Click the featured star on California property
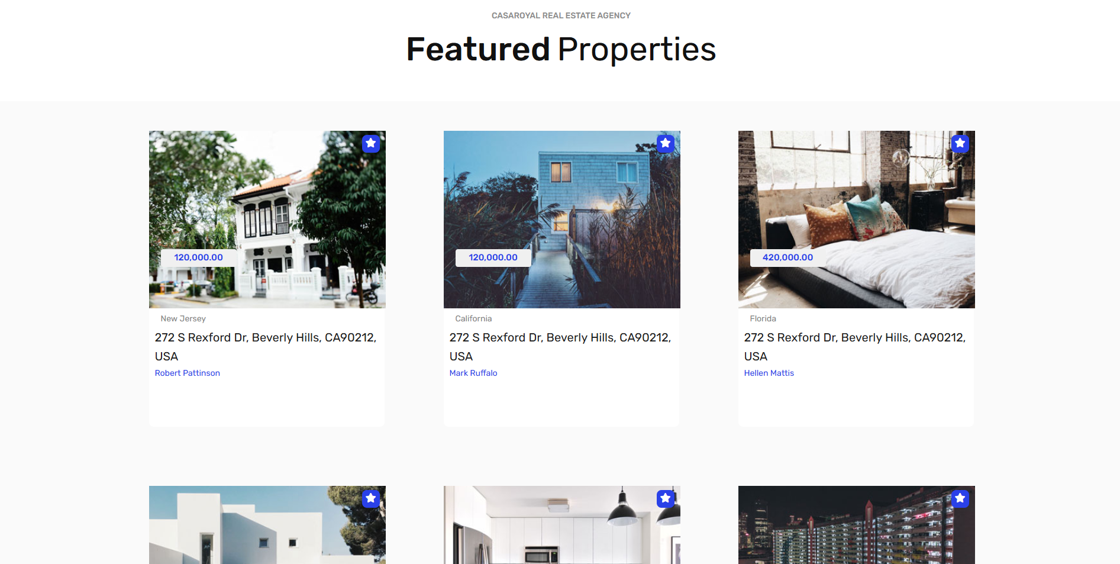1120x564 pixels. pos(666,143)
